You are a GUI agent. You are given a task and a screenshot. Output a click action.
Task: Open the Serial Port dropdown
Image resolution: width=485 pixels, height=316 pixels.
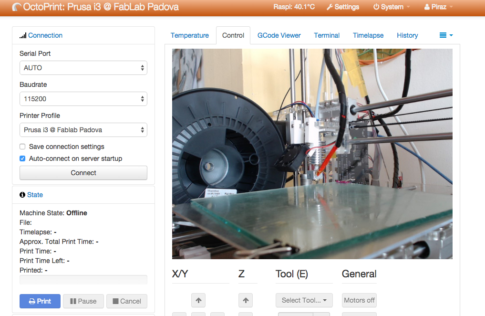(x=83, y=68)
